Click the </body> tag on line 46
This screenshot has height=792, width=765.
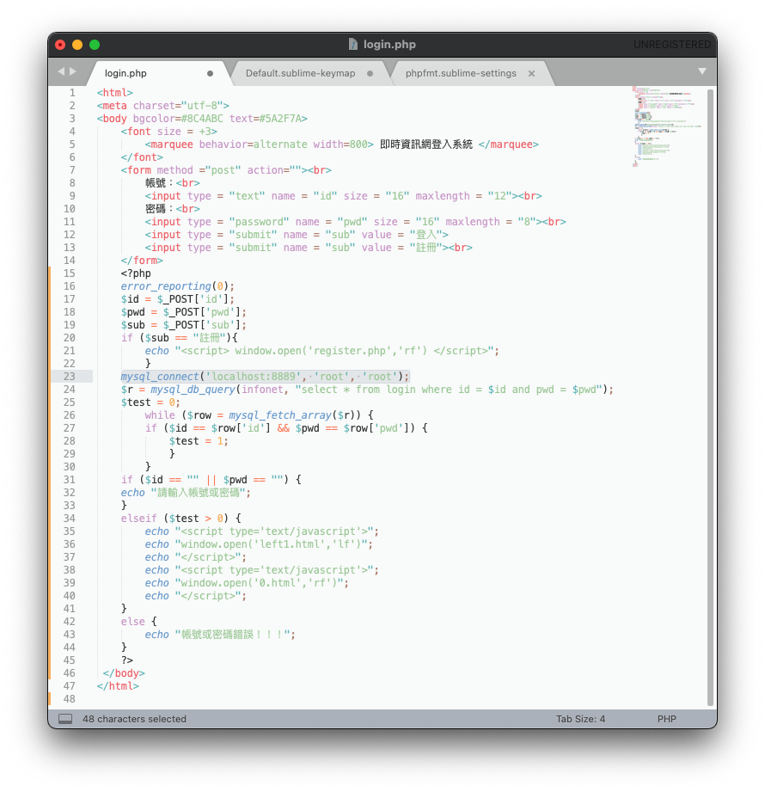tap(124, 673)
